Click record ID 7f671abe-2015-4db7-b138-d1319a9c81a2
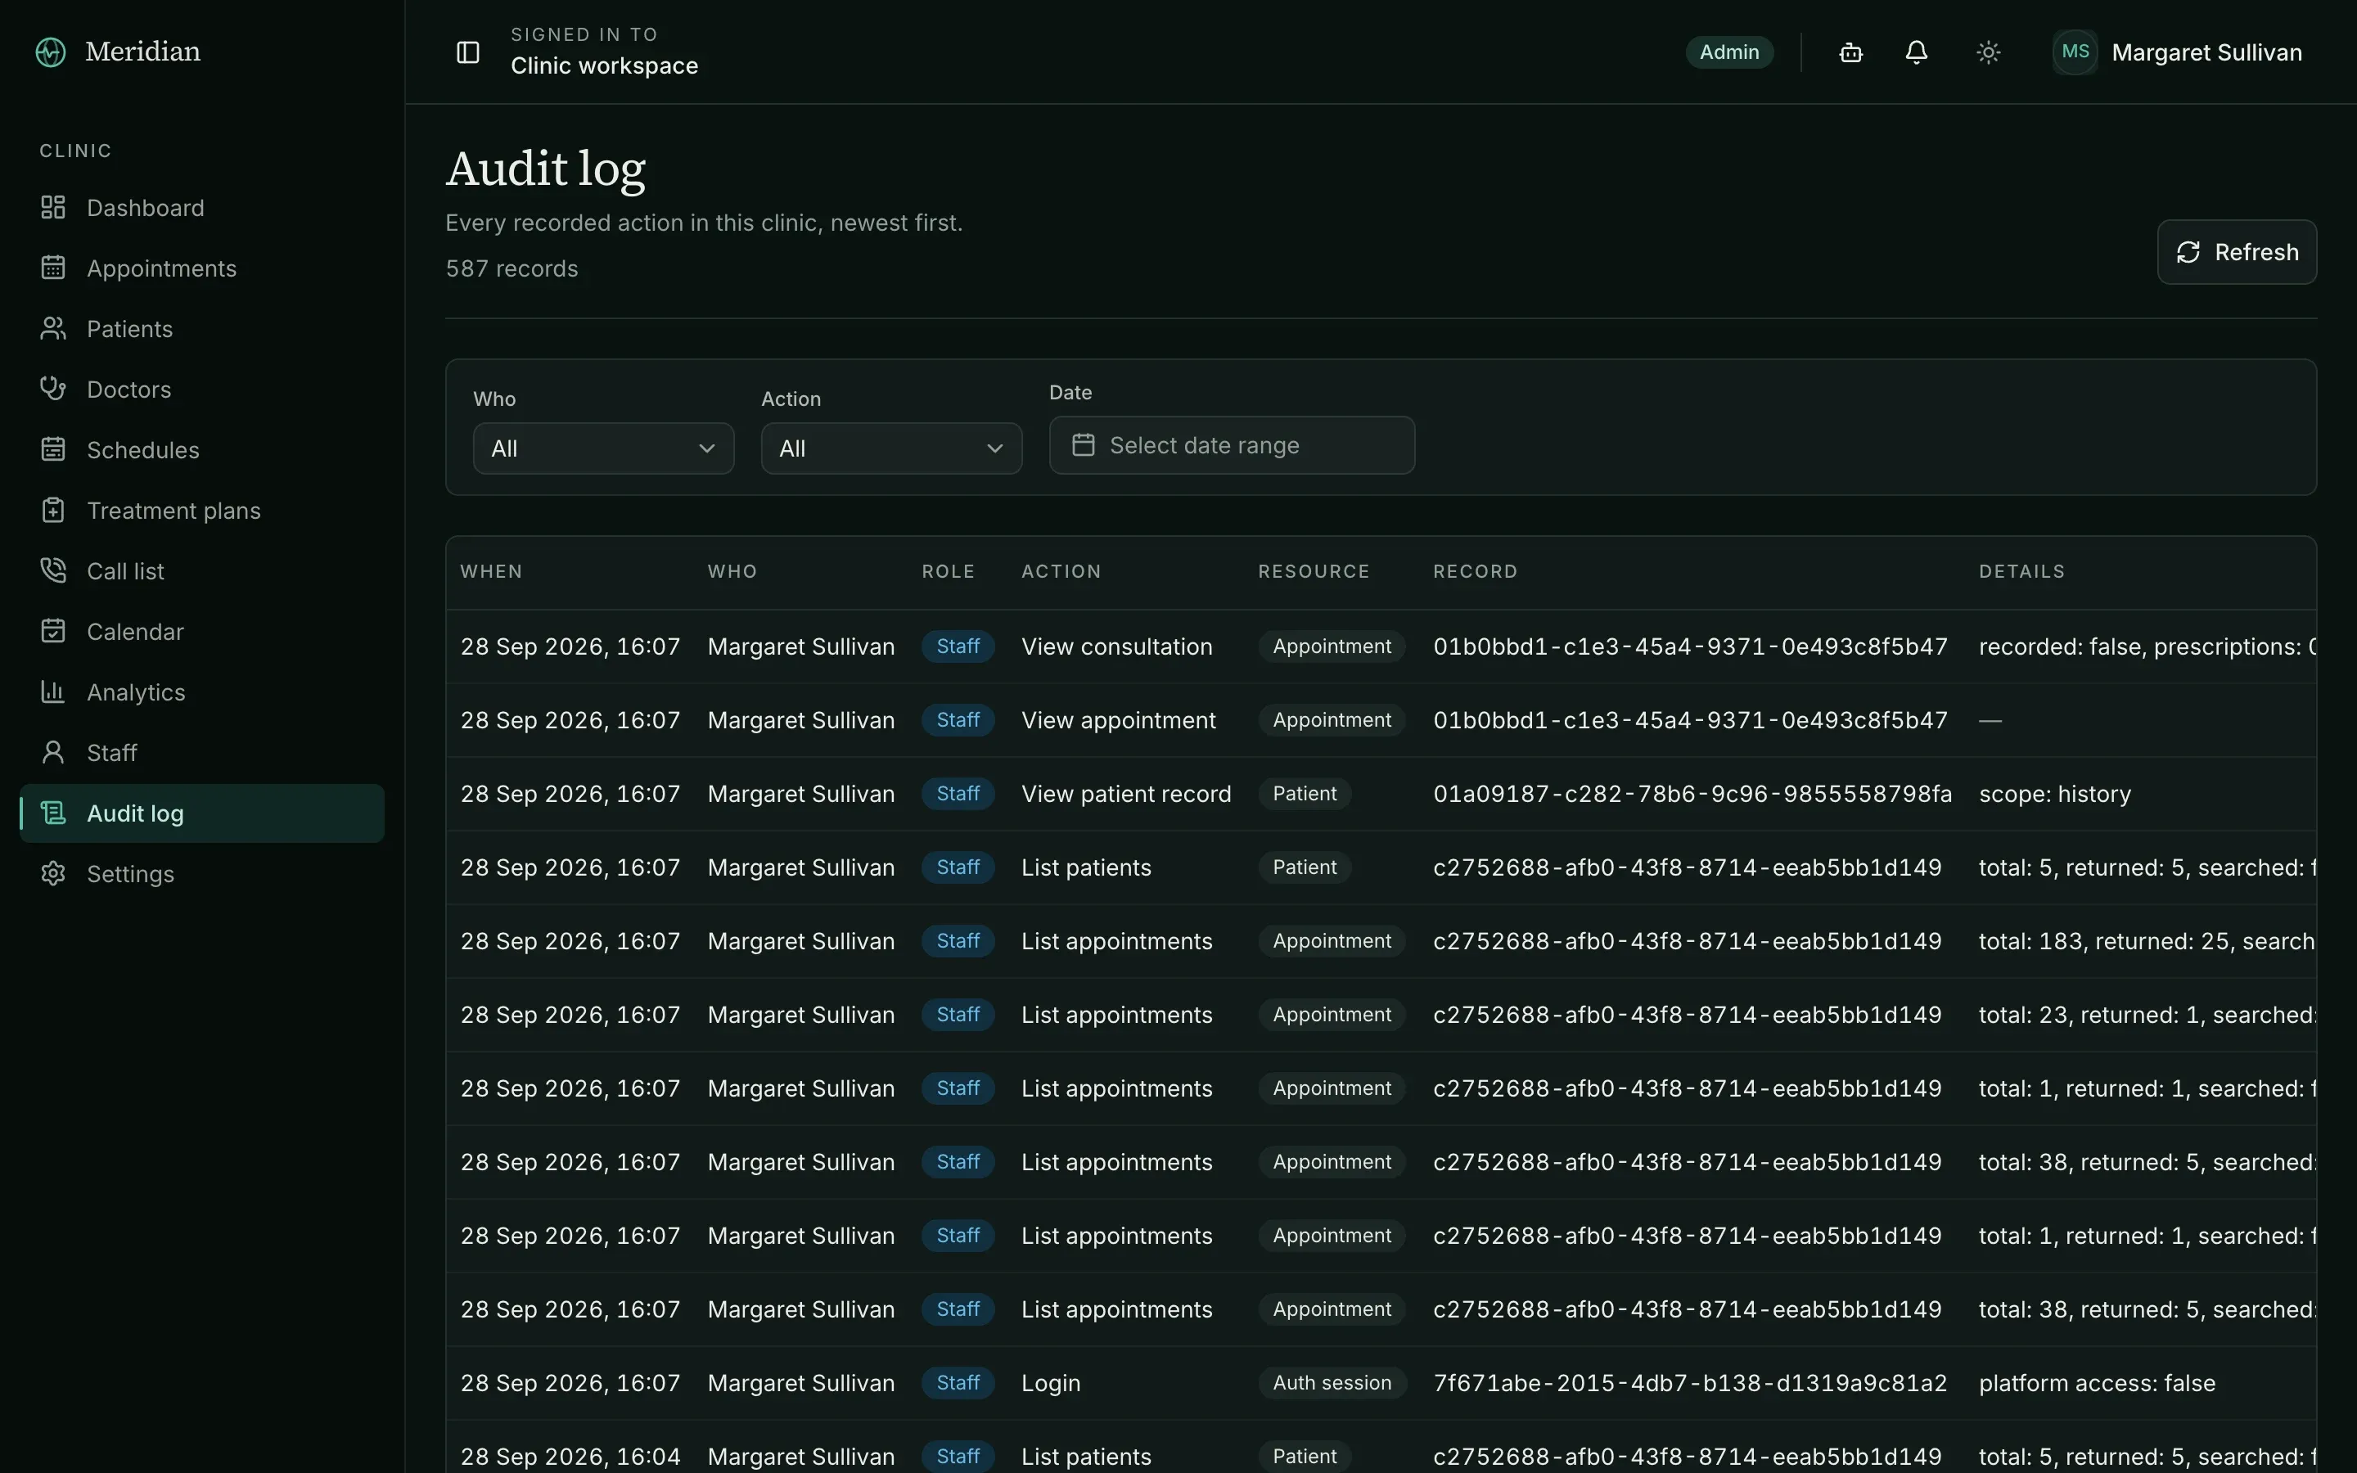 1690,1382
